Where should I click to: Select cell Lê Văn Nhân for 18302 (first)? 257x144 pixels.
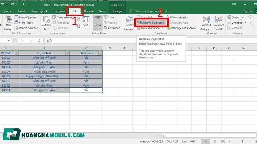pos(44,62)
